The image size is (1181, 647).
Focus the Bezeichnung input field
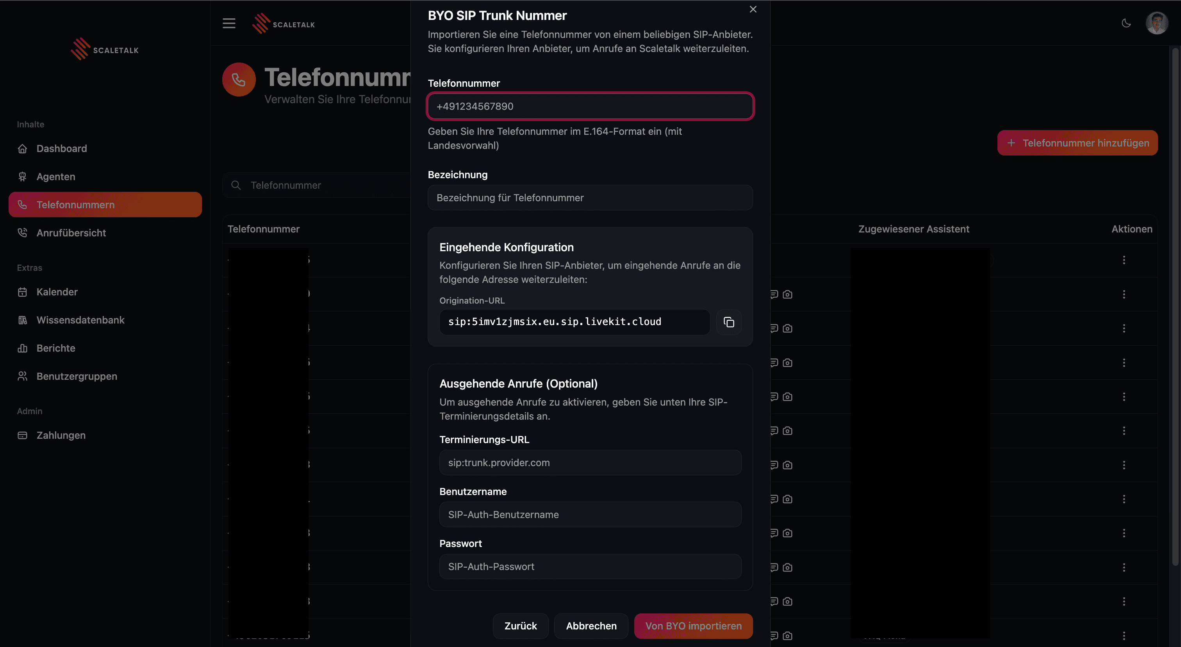[x=590, y=198]
